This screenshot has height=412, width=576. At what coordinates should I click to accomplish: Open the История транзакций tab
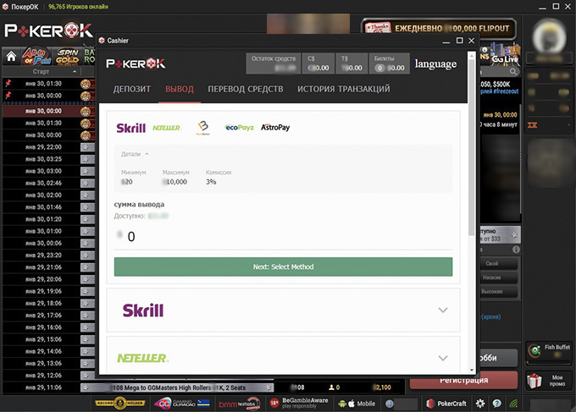tap(343, 89)
